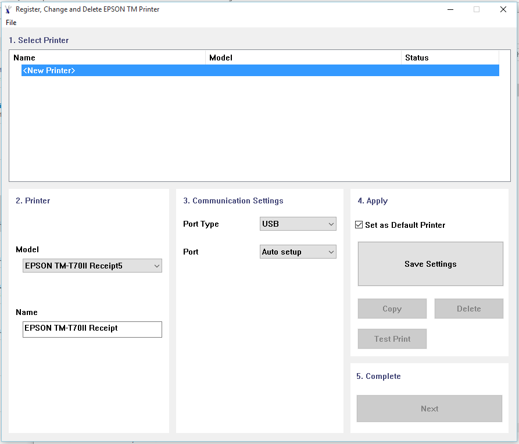Click the Test Print button
This screenshot has width=519, height=444.
click(x=392, y=339)
